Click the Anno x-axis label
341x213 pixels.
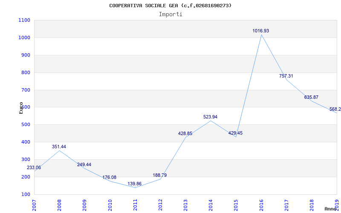click(x=331, y=209)
